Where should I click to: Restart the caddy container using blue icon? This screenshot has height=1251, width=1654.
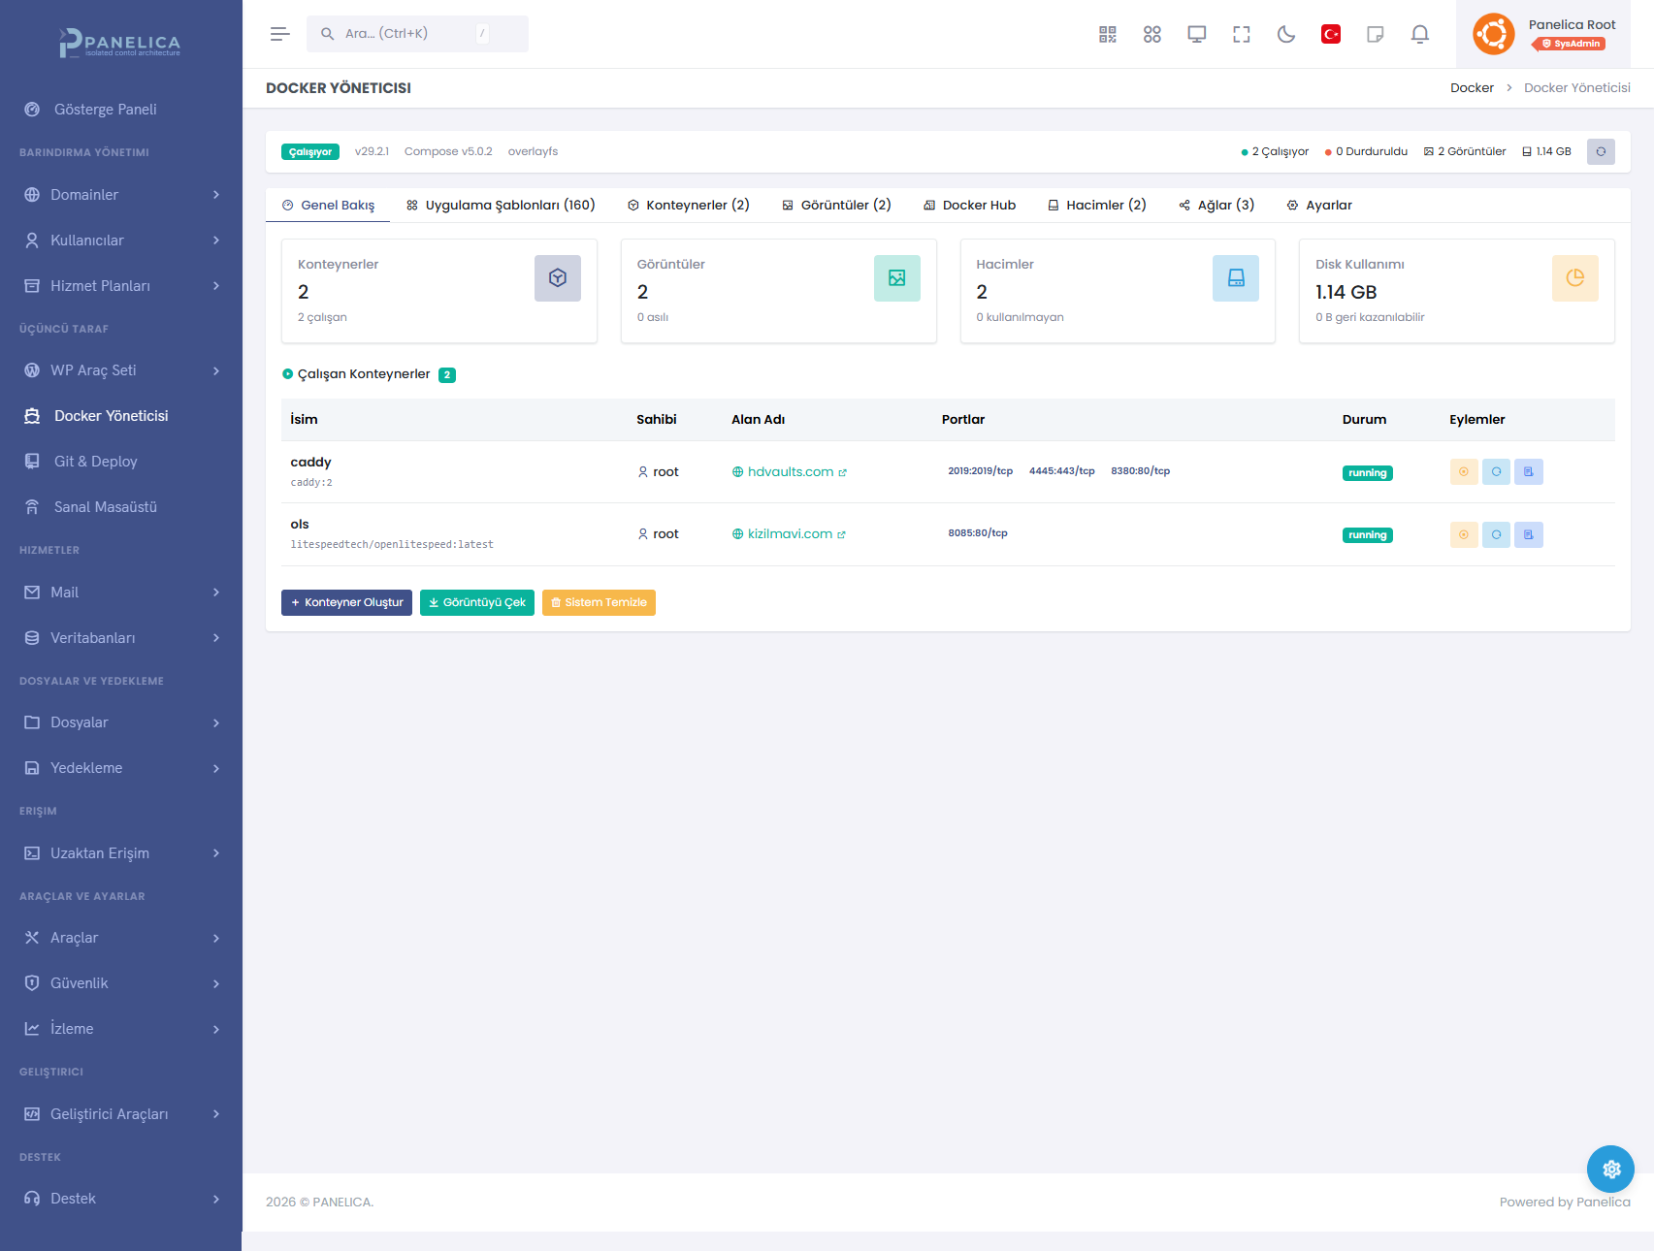click(x=1496, y=472)
